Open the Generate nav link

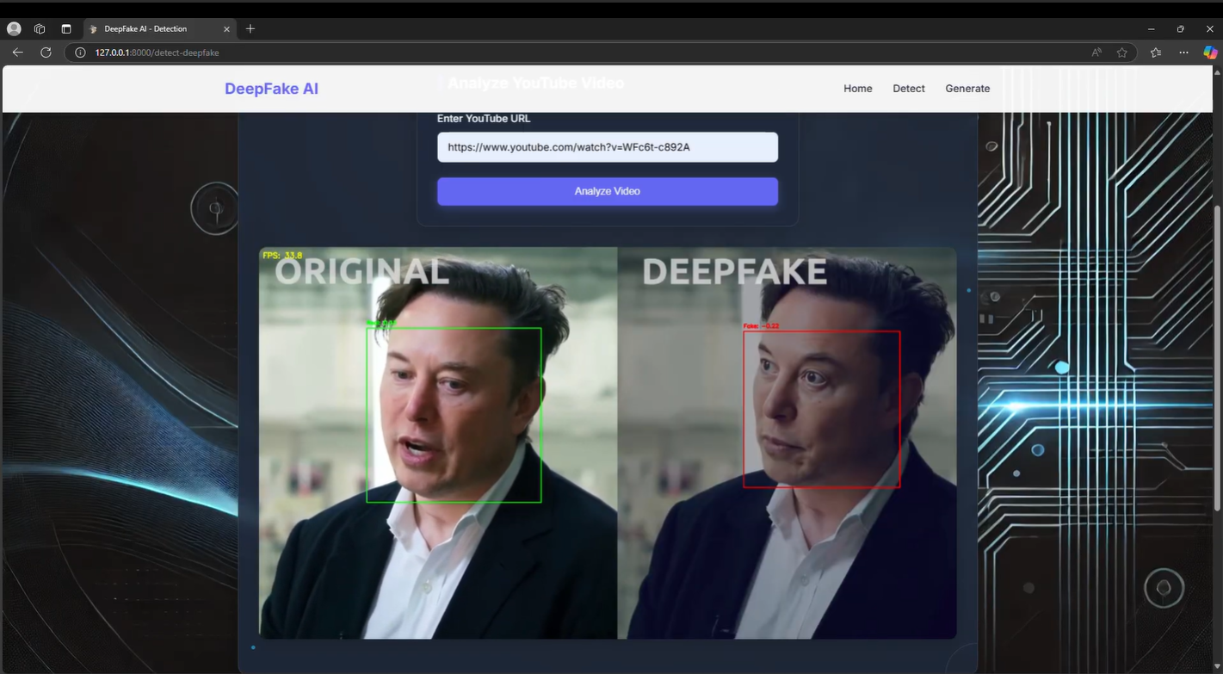tap(967, 89)
